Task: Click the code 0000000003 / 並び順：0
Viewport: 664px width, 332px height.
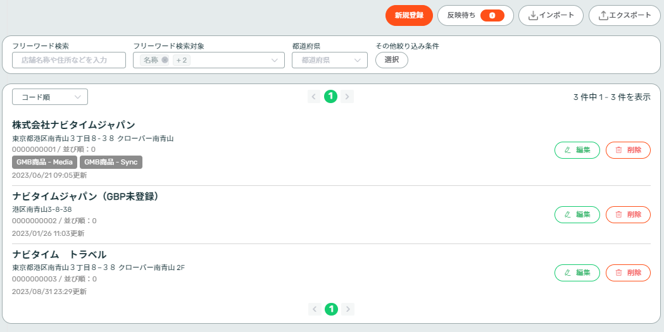Action: coord(54,279)
